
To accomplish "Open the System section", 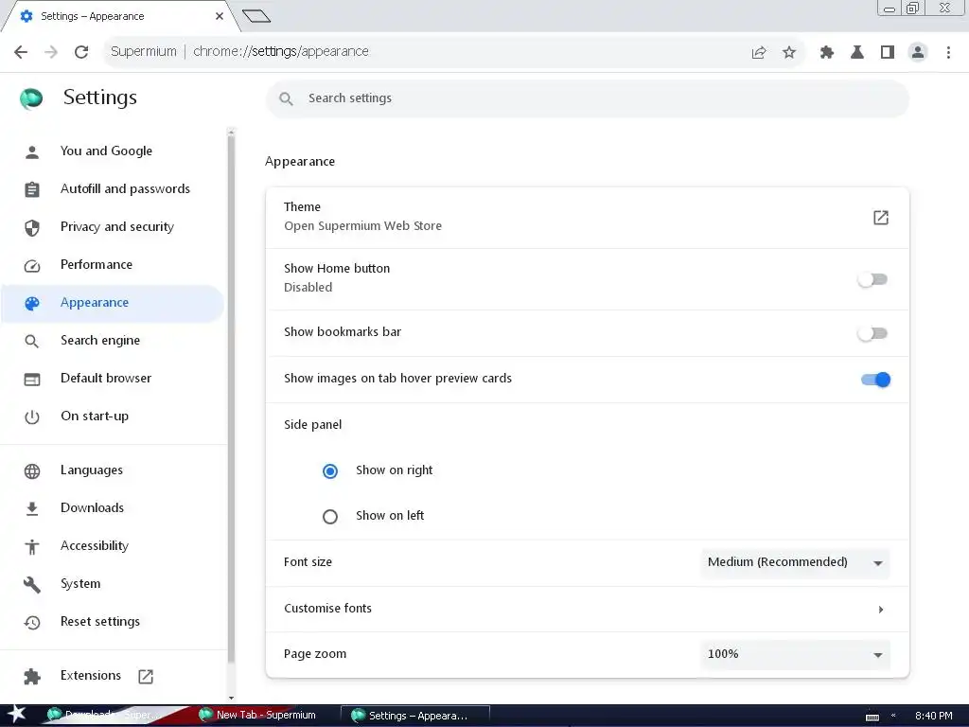I will point(80,583).
